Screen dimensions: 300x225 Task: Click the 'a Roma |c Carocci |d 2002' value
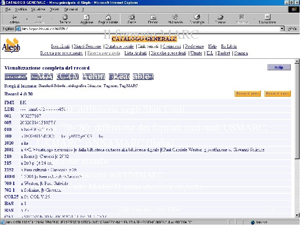point(45,157)
